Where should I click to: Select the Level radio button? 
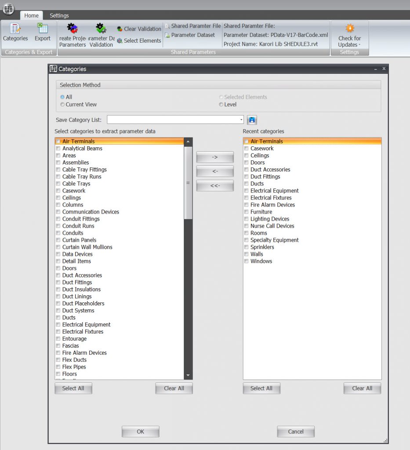point(221,105)
